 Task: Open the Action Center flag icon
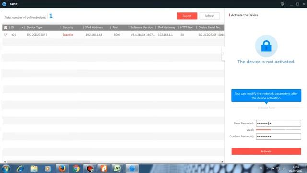tap(272, 169)
